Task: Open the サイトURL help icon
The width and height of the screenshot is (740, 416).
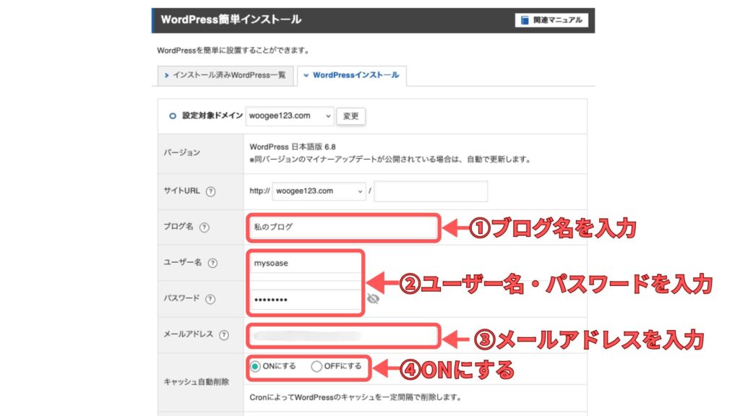Action: [x=211, y=191]
